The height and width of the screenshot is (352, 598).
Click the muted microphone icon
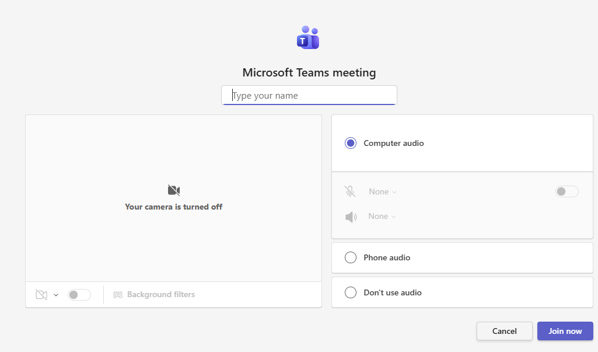[x=349, y=191]
